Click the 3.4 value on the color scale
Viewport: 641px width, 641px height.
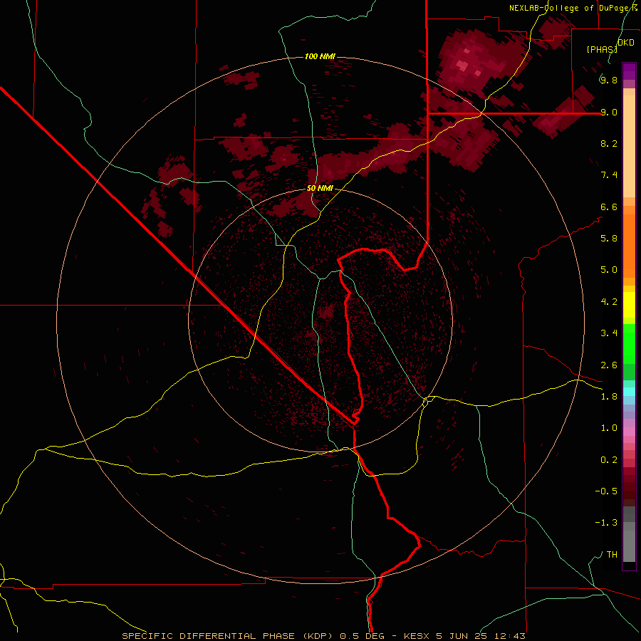pyautogui.click(x=609, y=333)
